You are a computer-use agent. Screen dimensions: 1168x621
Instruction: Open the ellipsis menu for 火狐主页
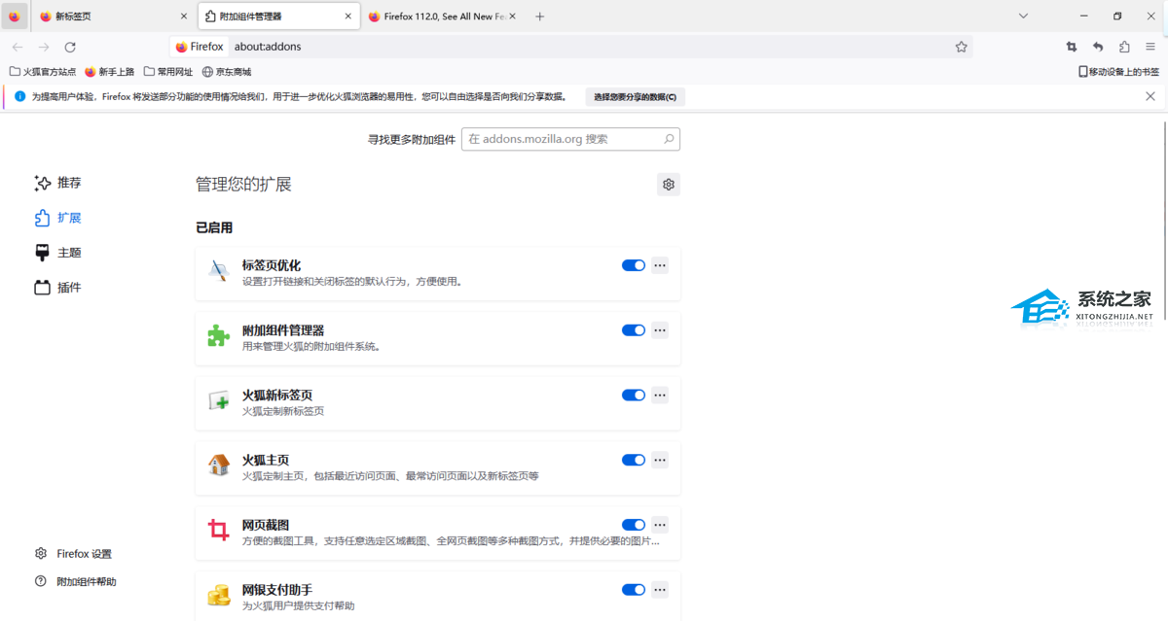(660, 460)
